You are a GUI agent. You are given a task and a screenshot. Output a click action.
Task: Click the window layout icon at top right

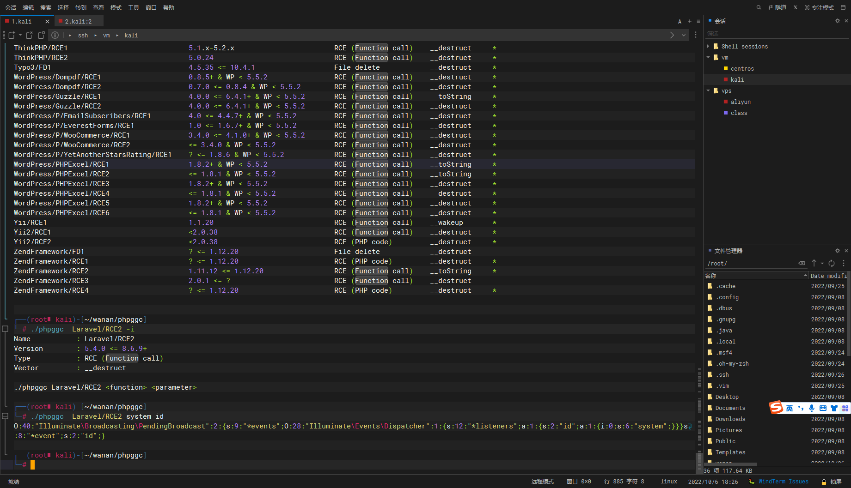click(x=843, y=7)
